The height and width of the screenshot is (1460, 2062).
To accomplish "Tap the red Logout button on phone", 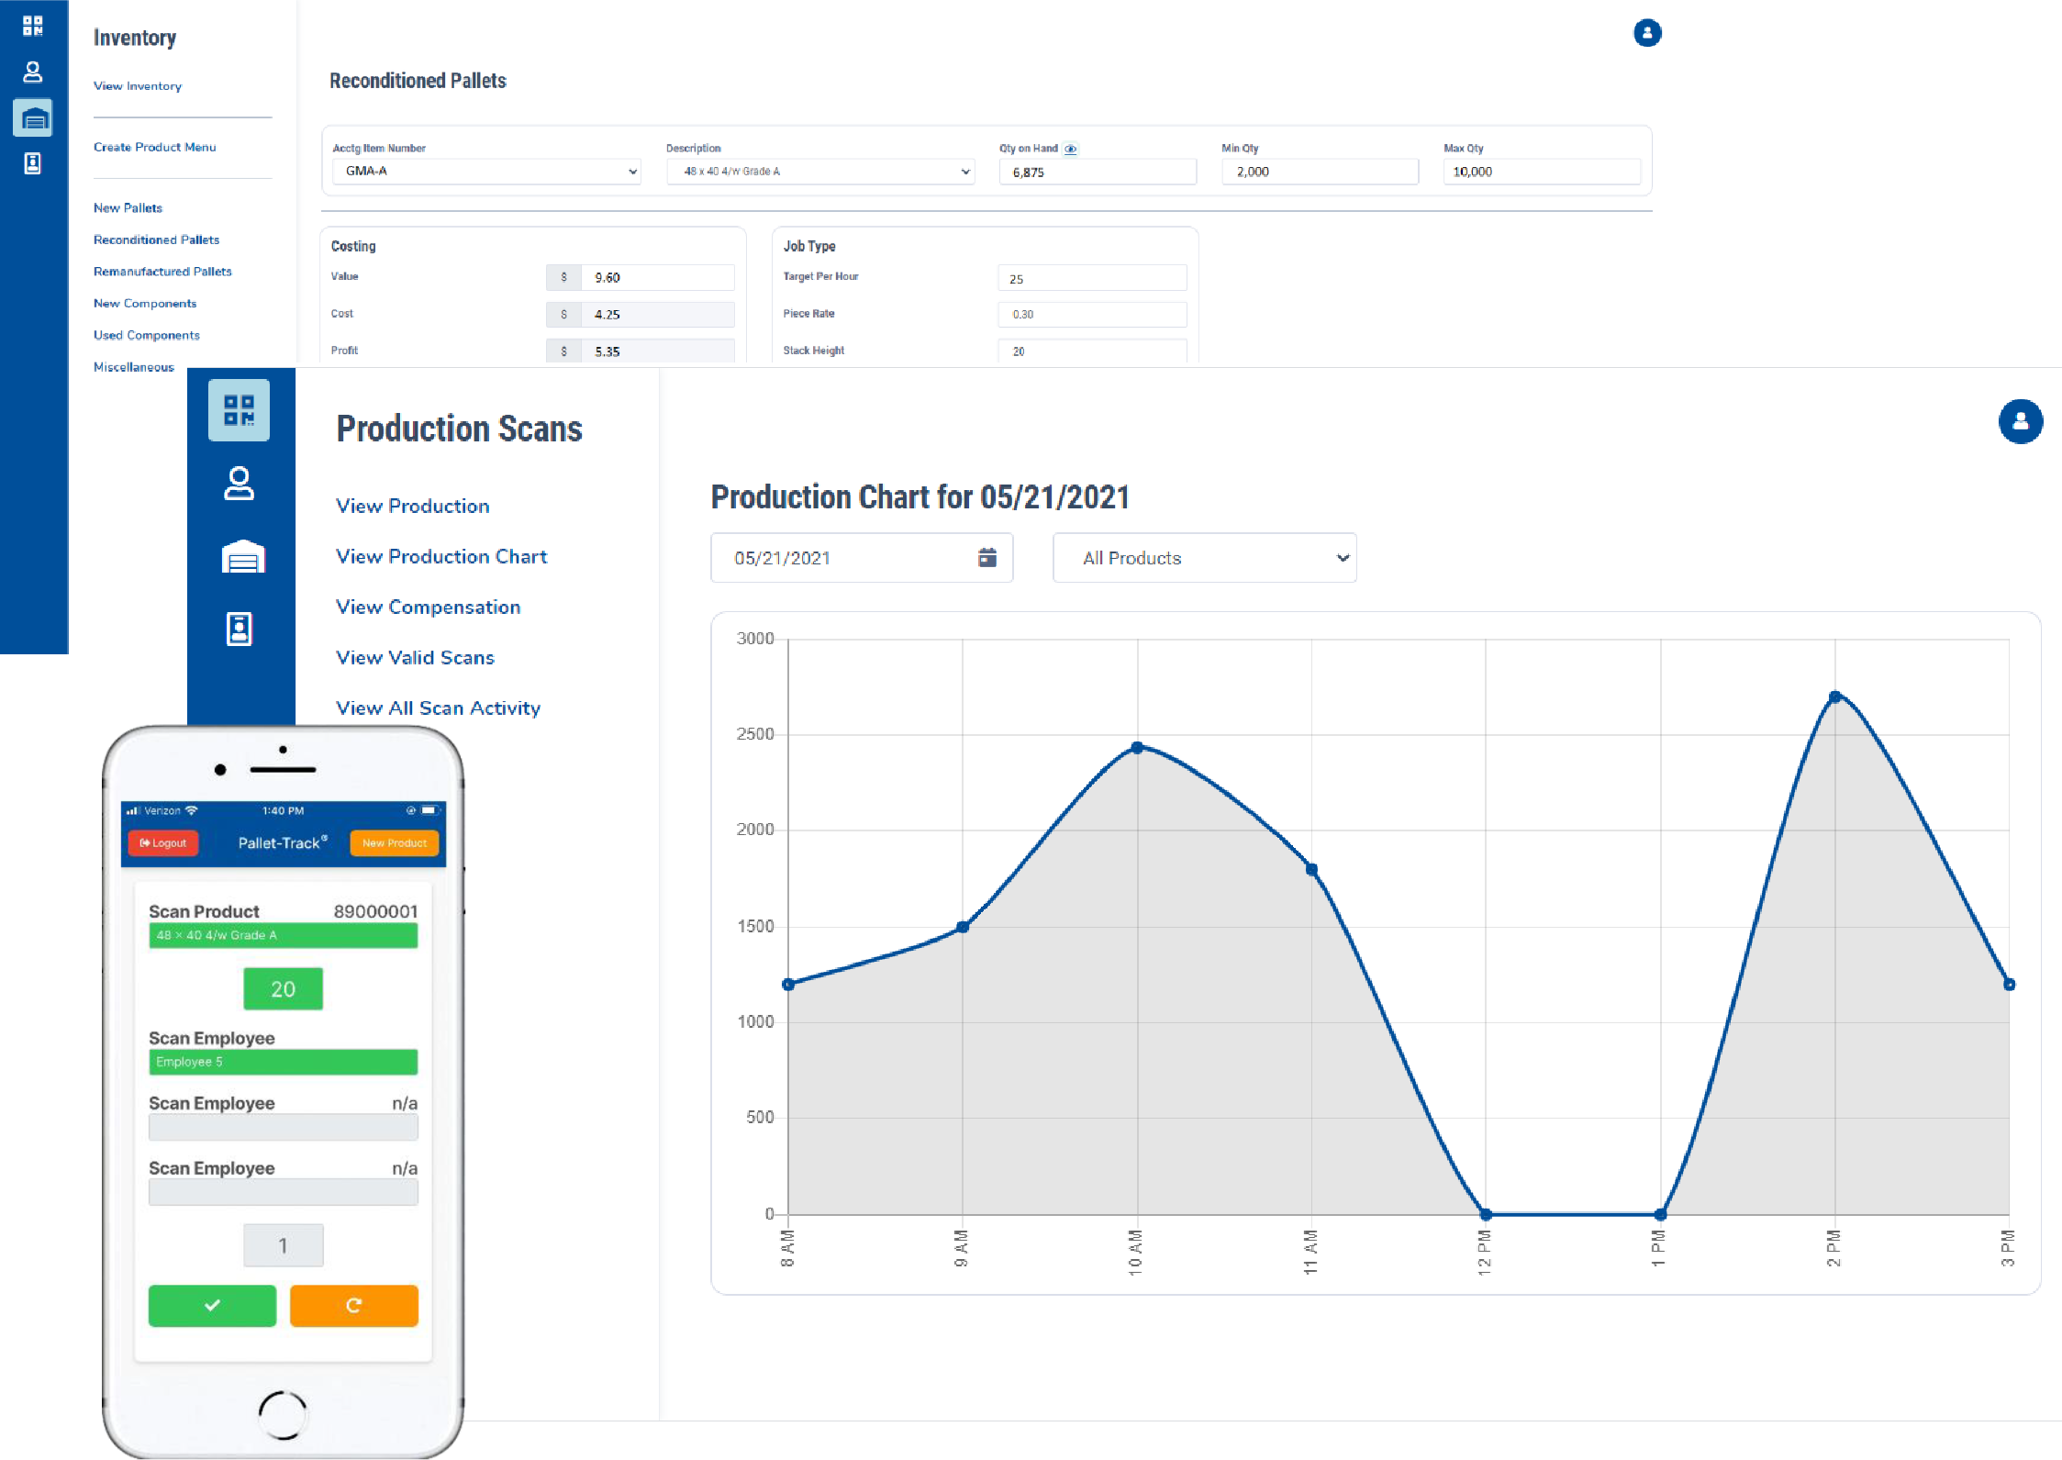I will [163, 842].
